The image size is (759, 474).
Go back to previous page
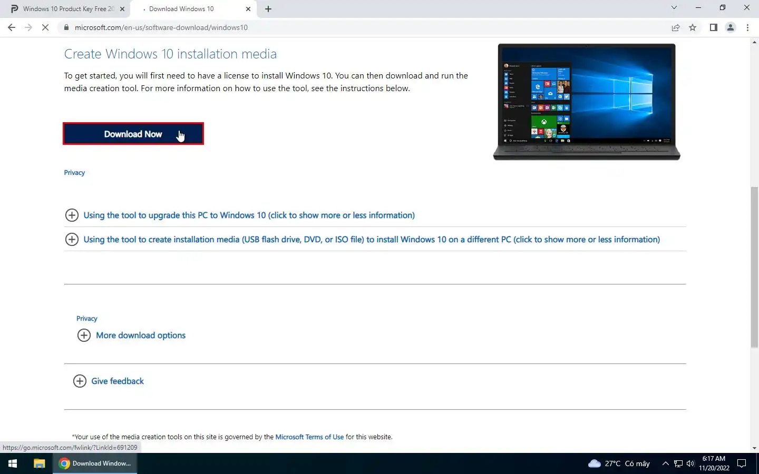coord(12,27)
